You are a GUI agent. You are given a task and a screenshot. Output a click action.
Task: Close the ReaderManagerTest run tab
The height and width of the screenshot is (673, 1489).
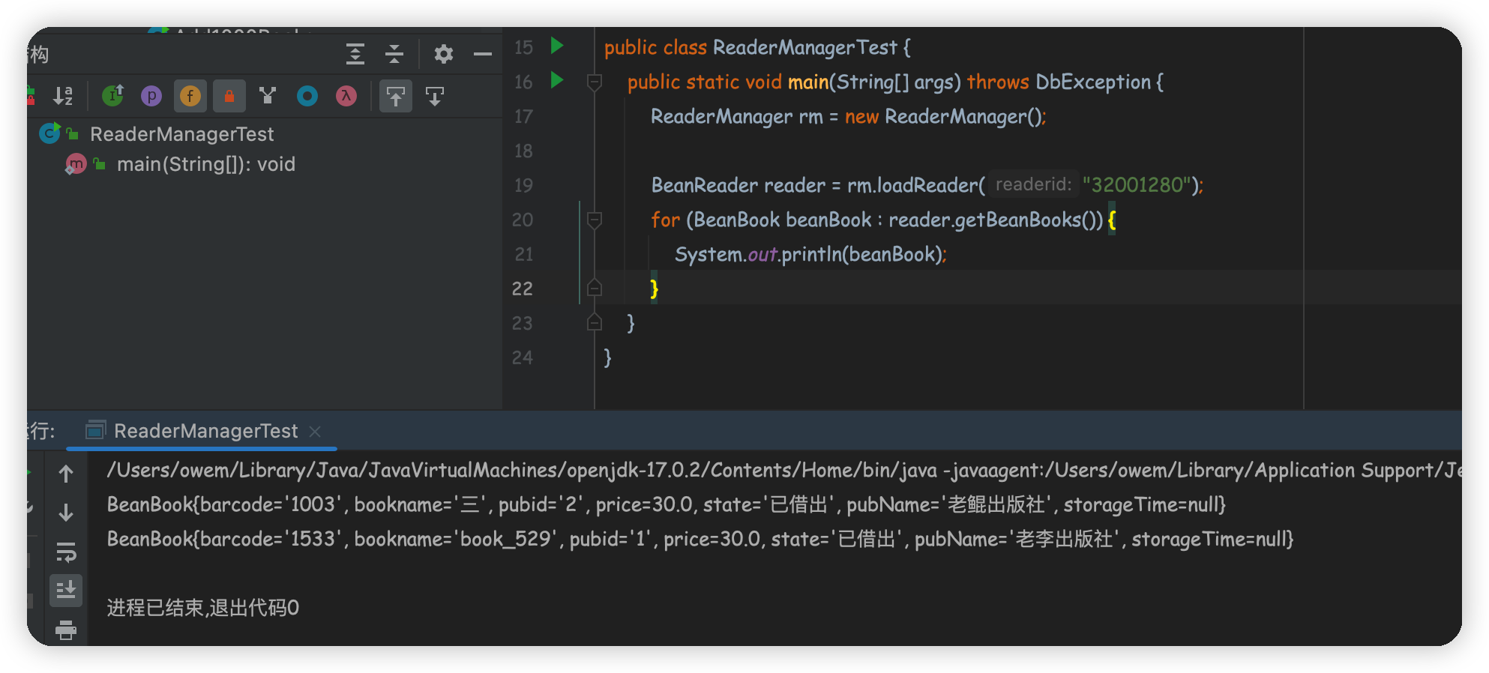[x=315, y=432]
